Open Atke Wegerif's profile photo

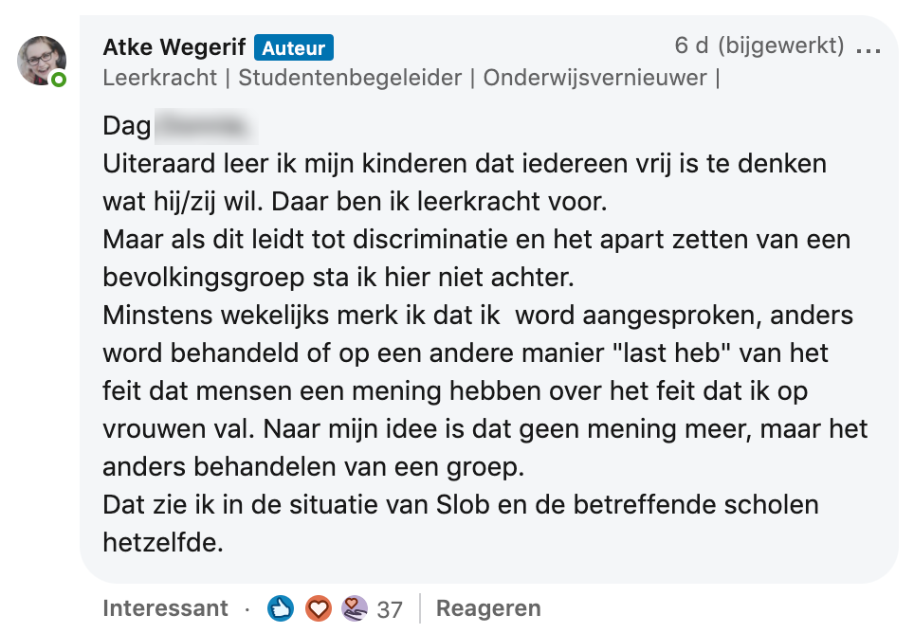click(x=42, y=61)
